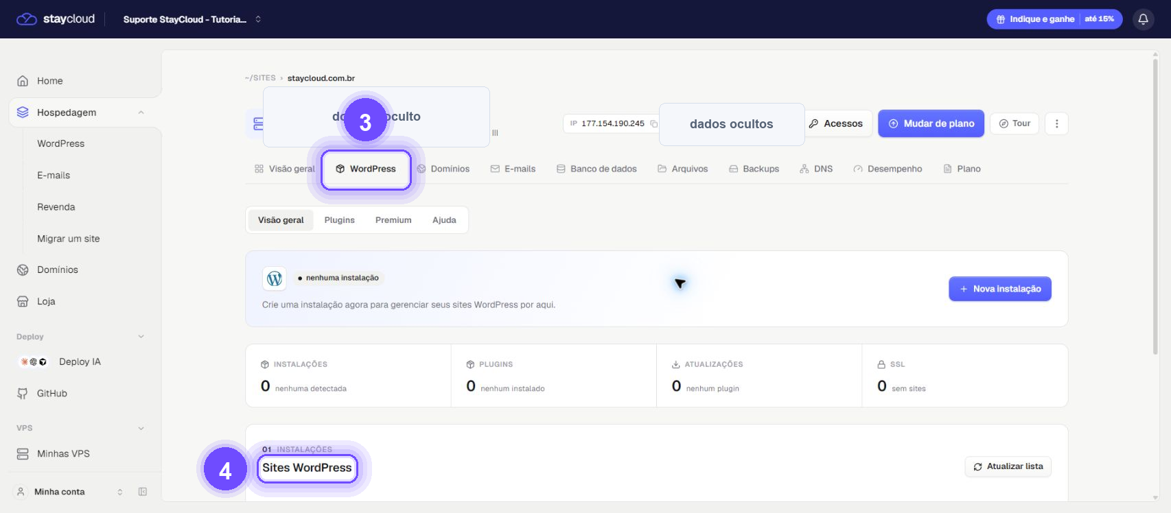1171x513 pixels.
Task: Copy the IP address 177.154.190.245
Action: (653, 123)
